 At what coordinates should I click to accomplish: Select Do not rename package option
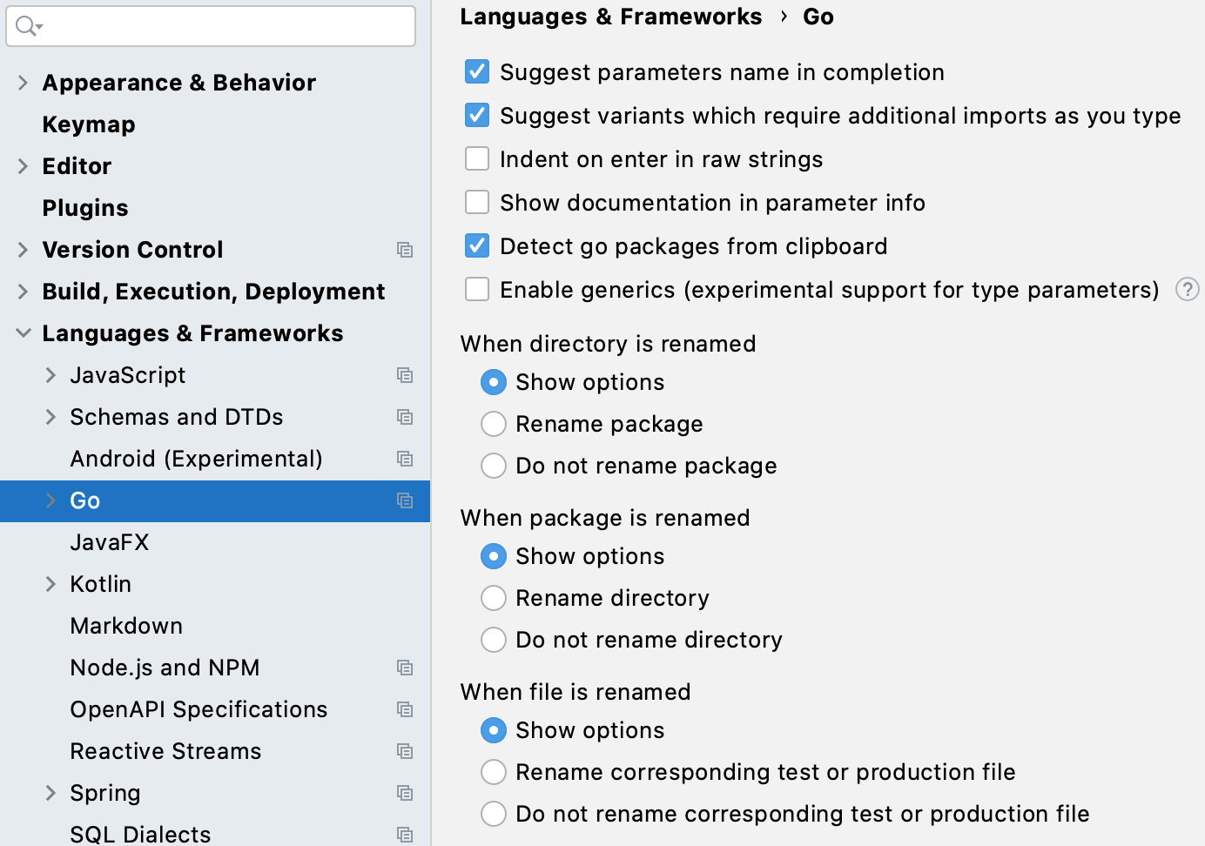(494, 466)
